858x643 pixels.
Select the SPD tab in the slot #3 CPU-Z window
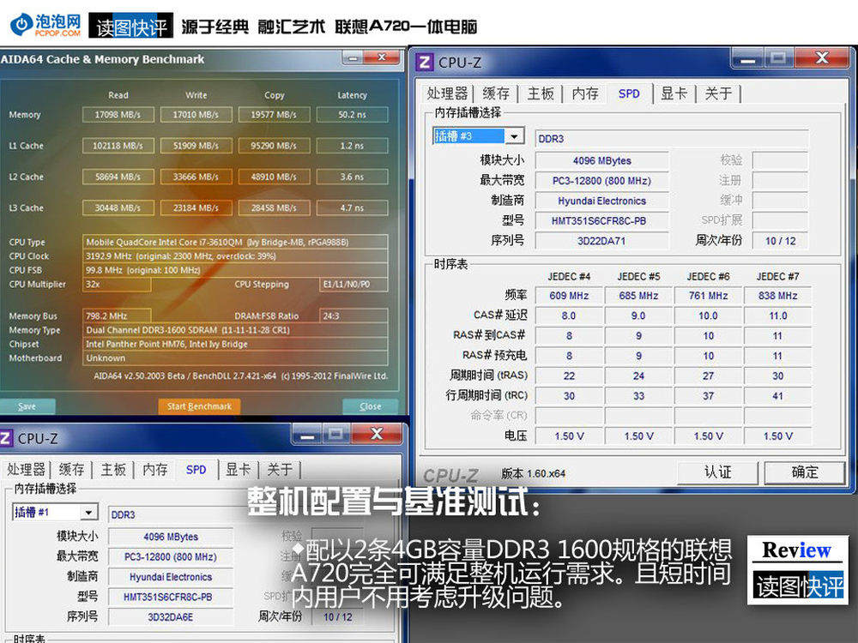(x=629, y=93)
